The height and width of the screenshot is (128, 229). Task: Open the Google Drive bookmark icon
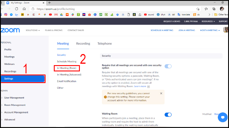tap(62, 15)
